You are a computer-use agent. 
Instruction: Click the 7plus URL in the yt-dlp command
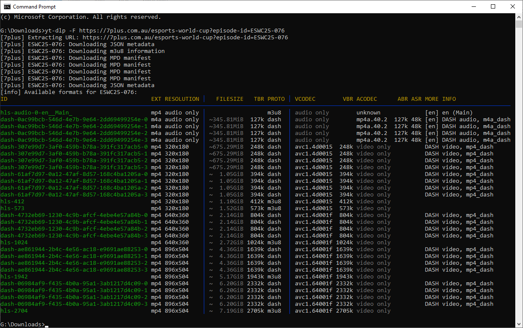tap(181, 31)
